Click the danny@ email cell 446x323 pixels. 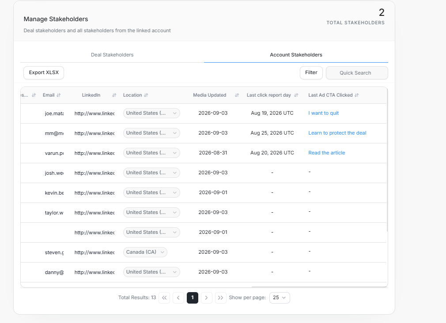[54, 272]
